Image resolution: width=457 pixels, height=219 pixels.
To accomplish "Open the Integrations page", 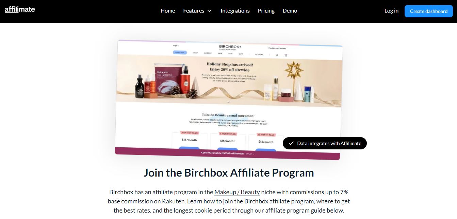I will (x=235, y=11).
